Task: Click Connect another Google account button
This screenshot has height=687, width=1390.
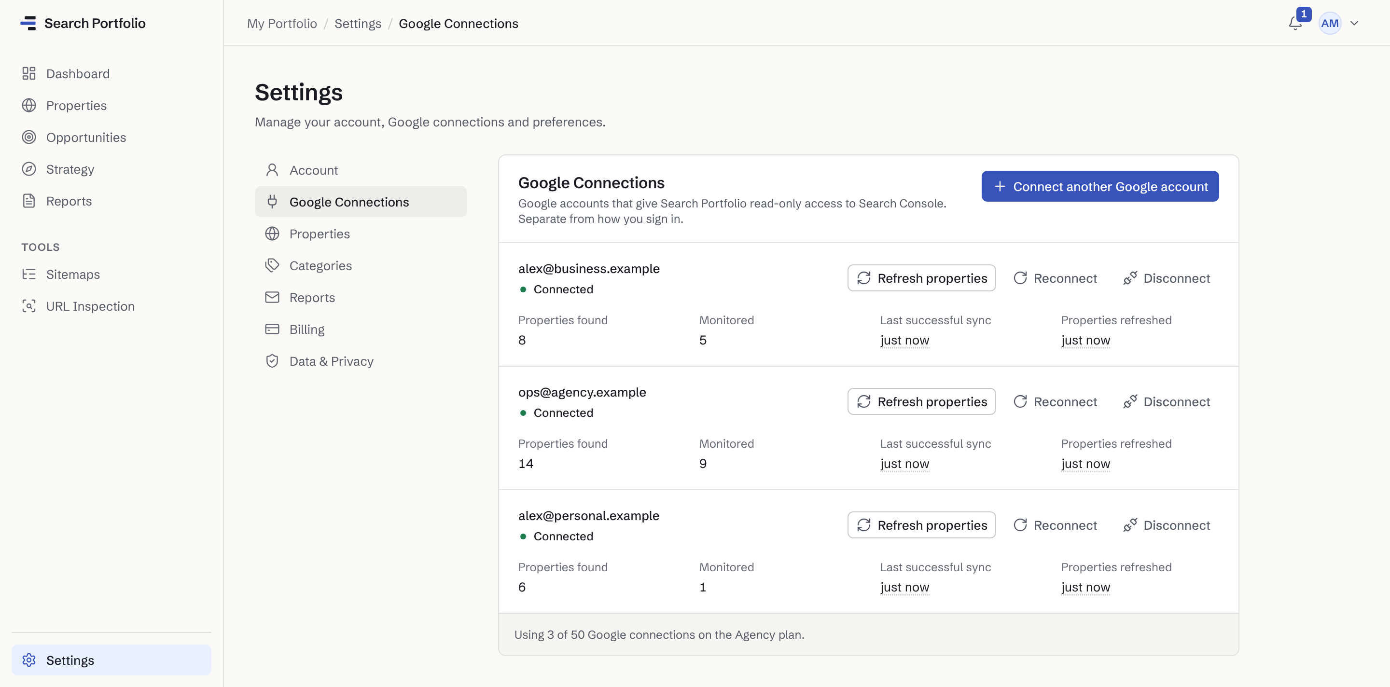Action: 1100,186
